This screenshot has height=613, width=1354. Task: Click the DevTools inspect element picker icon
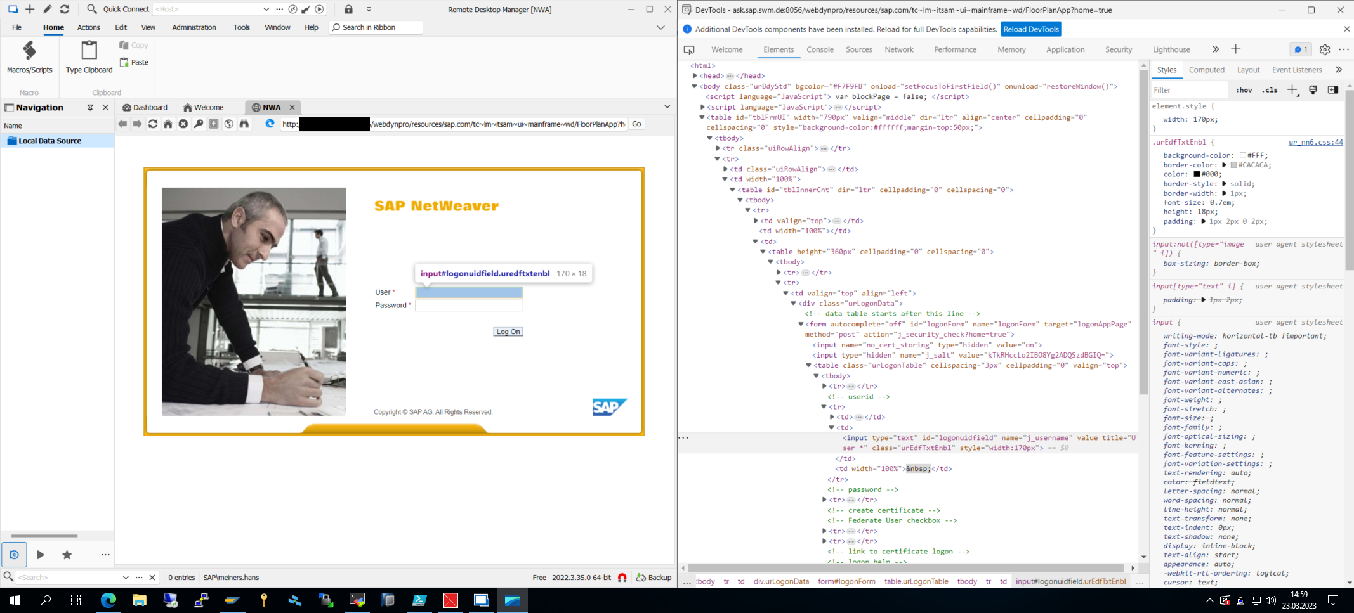point(689,49)
